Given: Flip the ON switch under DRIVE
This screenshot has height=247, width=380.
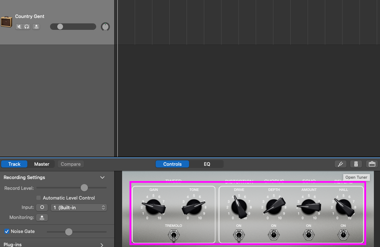Looking at the screenshot, I should coord(239,235).
